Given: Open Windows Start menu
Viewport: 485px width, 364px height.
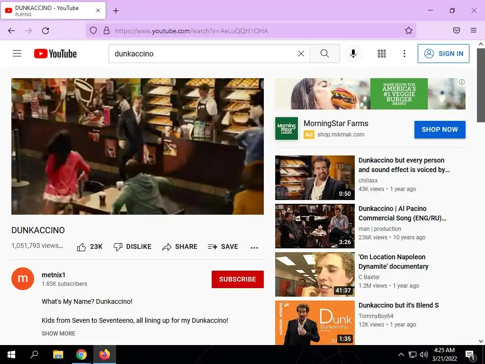Looking at the screenshot, I should click(11, 355).
